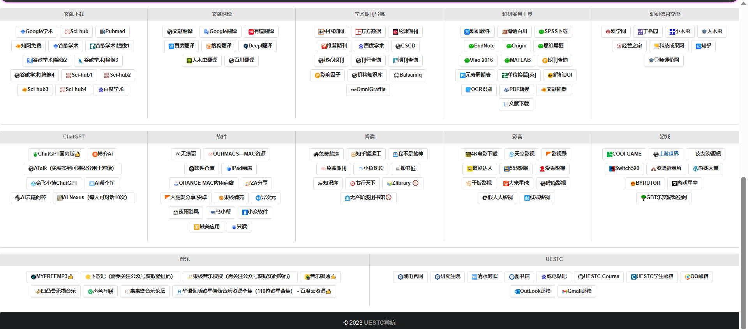The width and height of the screenshot is (748, 329).
Task: Open 声色互联 link
Action: coord(101,291)
